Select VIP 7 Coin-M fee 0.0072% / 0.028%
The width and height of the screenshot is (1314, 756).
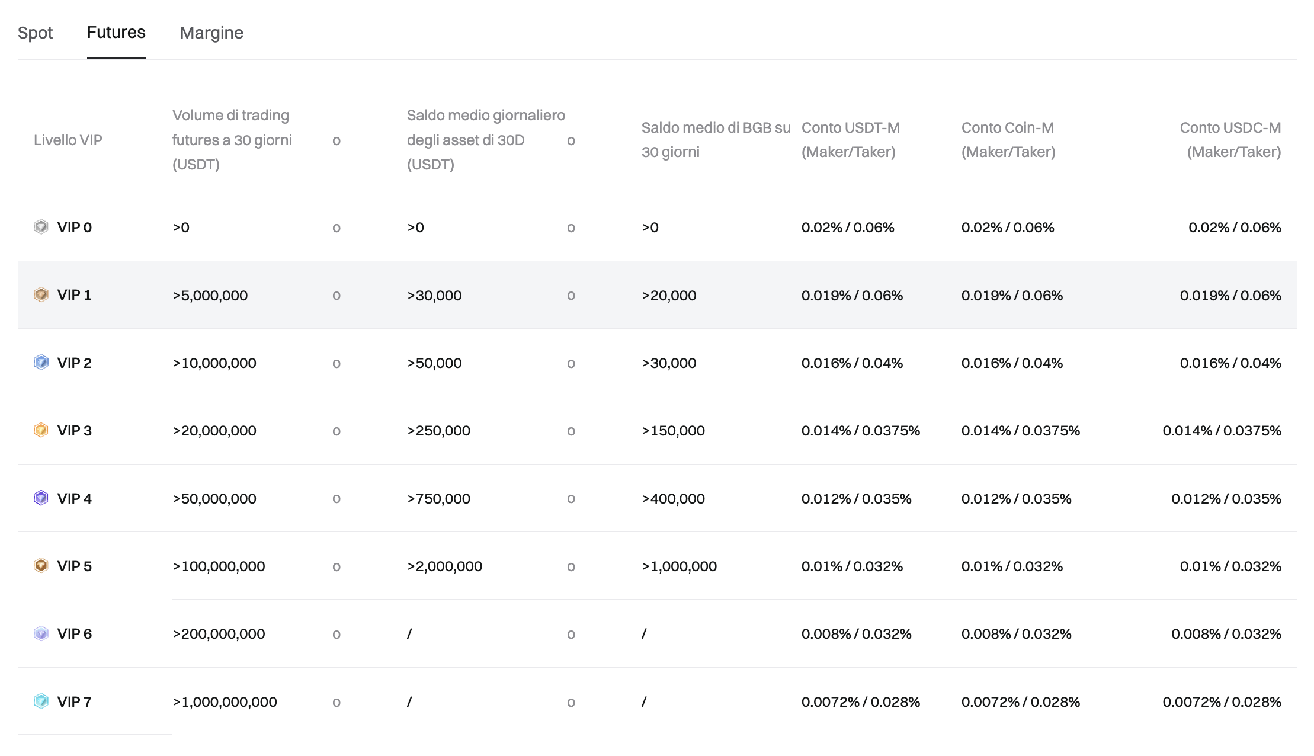click(x=1021, y=702)
